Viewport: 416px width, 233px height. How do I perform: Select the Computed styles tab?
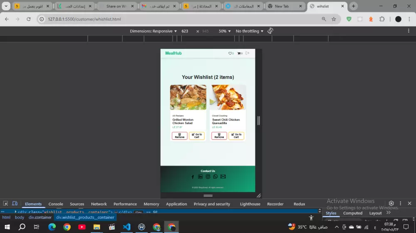(353, 213)
